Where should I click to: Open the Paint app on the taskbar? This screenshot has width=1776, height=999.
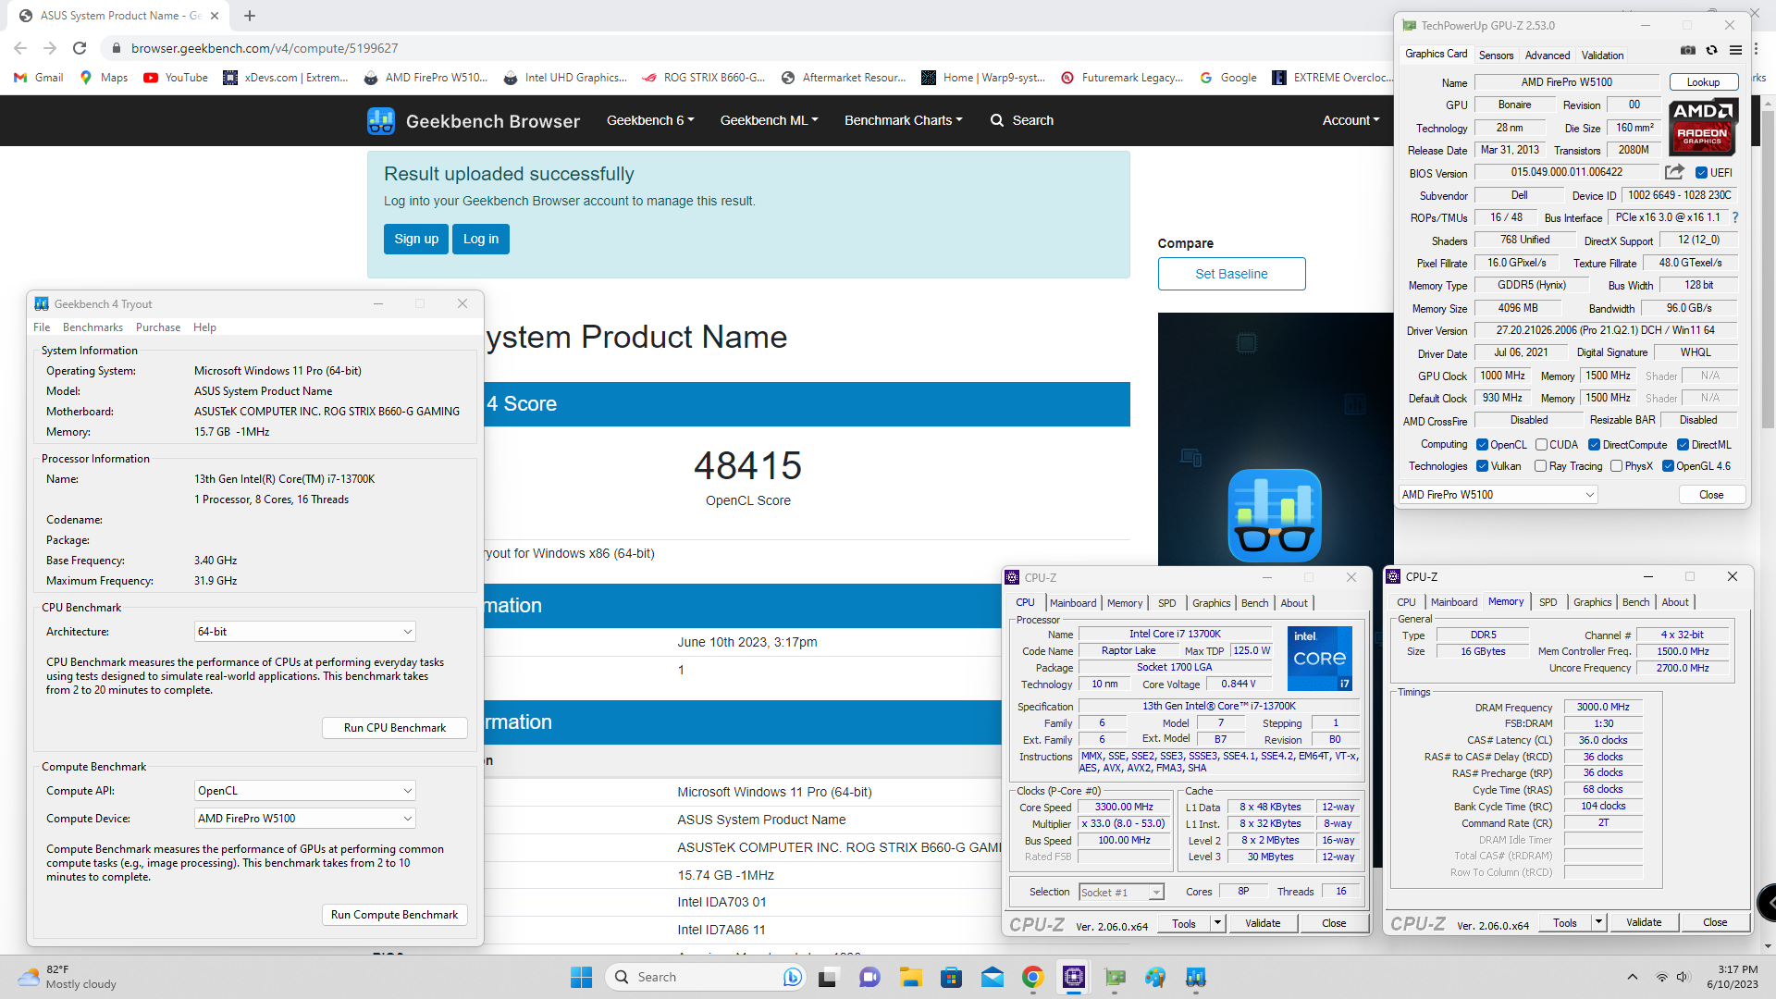pos(1155,977)
